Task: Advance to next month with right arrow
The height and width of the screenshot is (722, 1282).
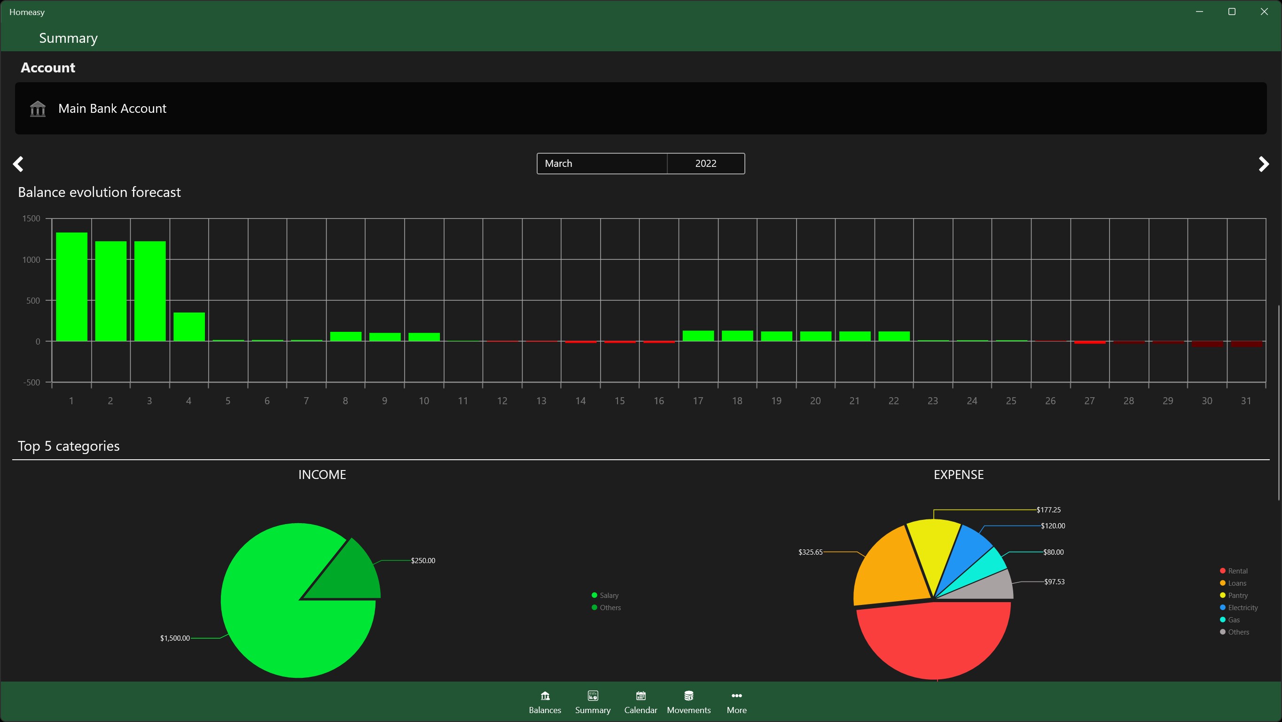Action: click(x=1263, y=164)
